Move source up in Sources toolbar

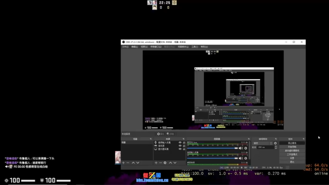point(170,163)
